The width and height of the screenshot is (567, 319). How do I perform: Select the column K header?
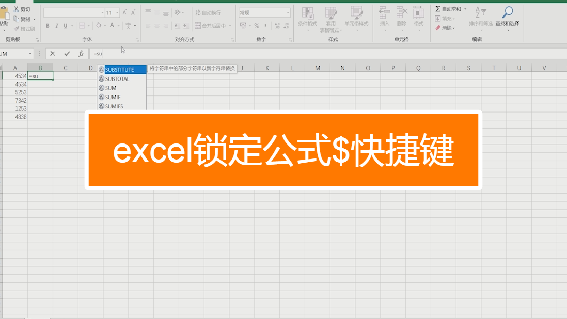tap(267, 68)
